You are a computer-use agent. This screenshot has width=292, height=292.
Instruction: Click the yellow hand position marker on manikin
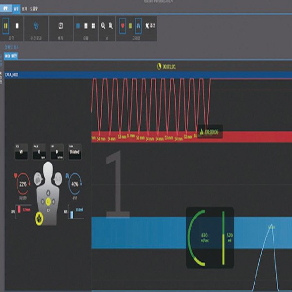[x=40, y=220]
